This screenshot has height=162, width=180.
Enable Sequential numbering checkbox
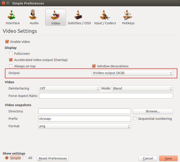tap(135, 118)
